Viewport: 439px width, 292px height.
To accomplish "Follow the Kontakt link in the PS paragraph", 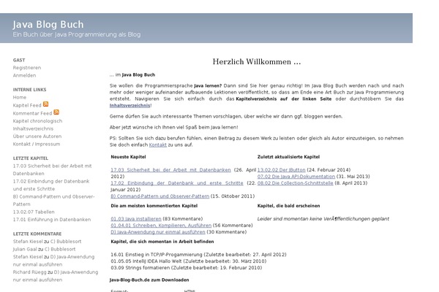I will (157, 145).
